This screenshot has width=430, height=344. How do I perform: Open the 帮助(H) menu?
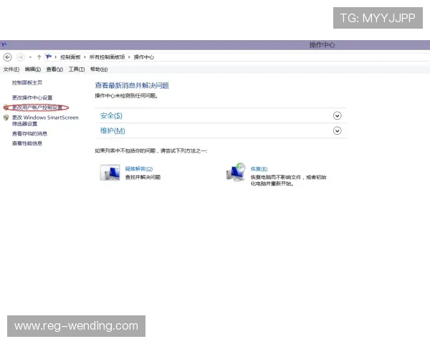pos(99,70)
